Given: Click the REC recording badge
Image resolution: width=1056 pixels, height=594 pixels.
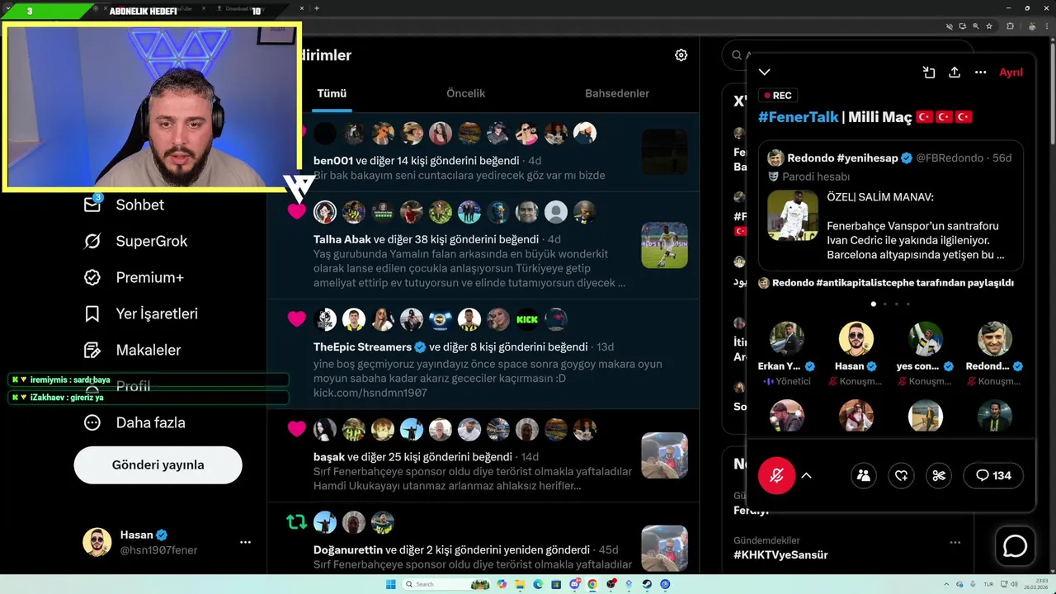Looking at the screenshot, I should coord(776,96).
